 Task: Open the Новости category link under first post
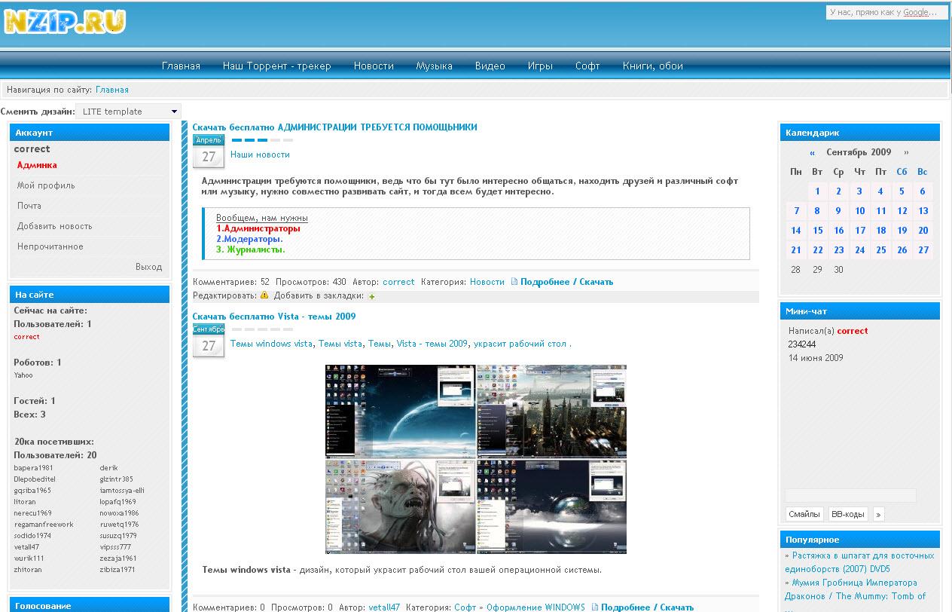(487, 282)
